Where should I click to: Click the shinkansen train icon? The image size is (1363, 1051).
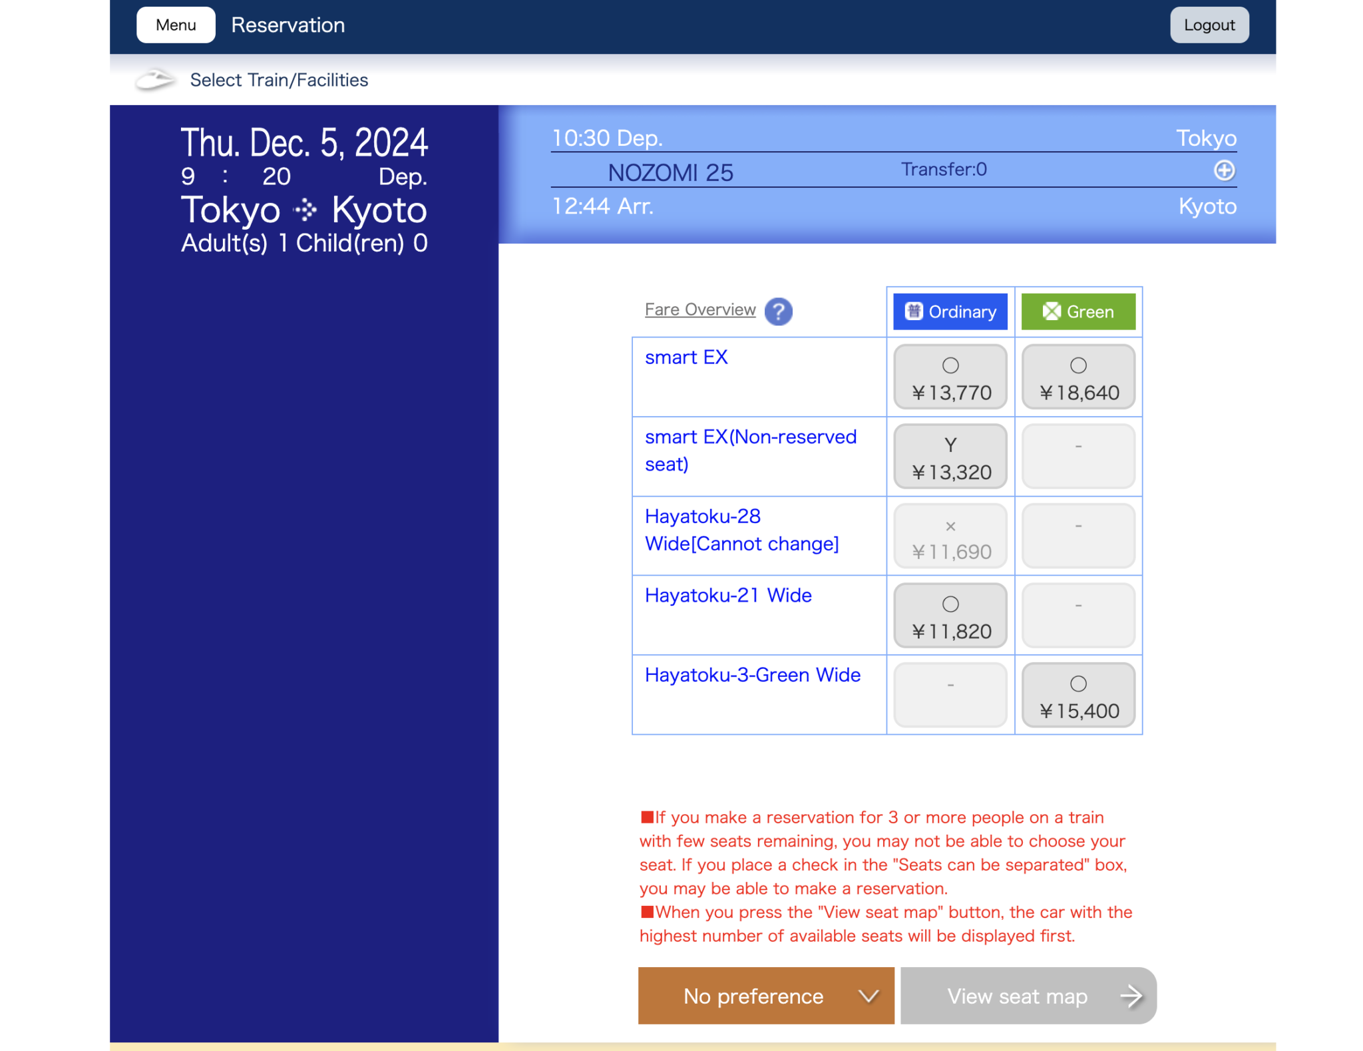coord(156,80)
